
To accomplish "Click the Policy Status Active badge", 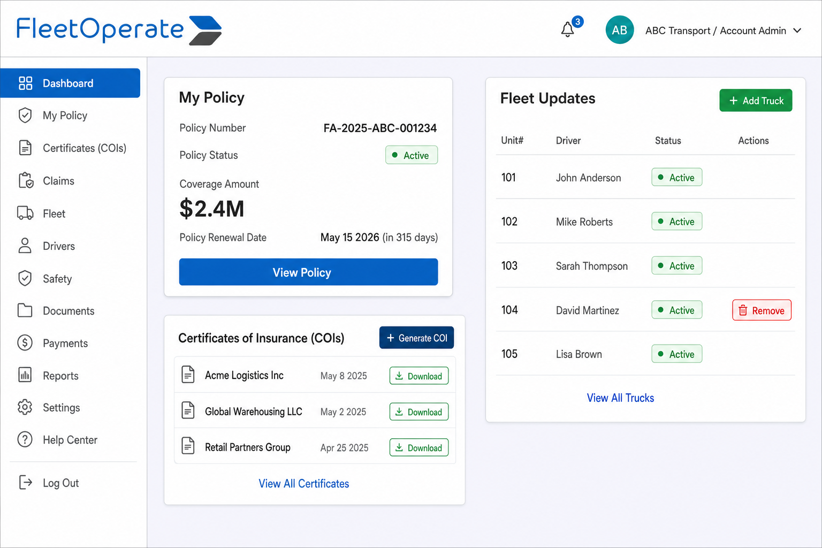I will (x=412, y=155).
